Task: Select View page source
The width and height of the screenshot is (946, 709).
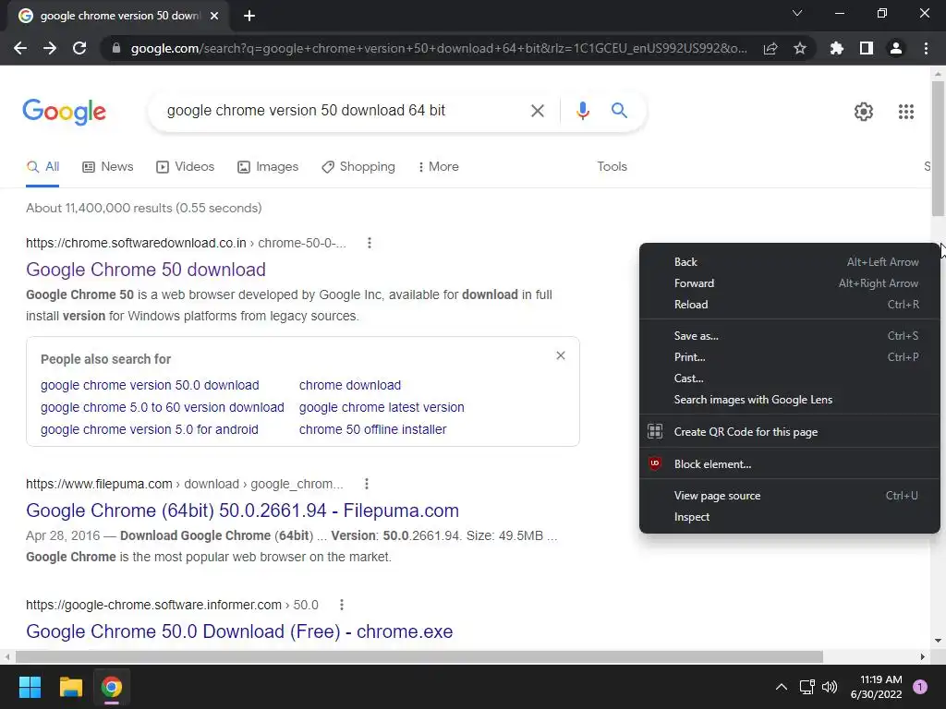Action: 790,496
